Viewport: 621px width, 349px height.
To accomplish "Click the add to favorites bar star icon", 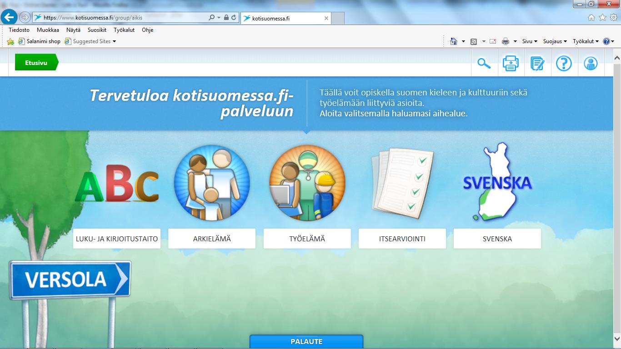I will tap(10, 41).
